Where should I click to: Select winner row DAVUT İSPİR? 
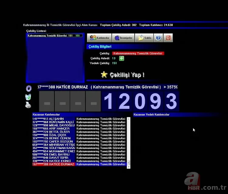click(79, 158)
